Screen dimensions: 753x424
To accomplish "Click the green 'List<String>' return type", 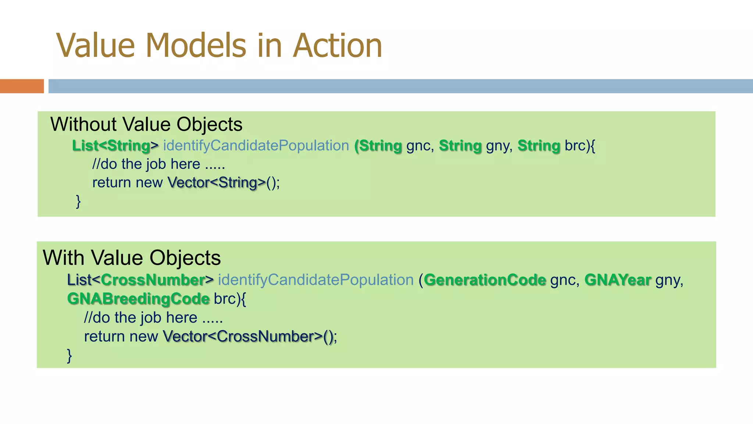I will [115, 146].
